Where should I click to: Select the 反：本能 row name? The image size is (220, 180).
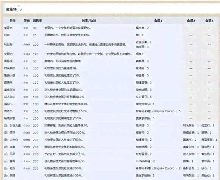[9, 147]
